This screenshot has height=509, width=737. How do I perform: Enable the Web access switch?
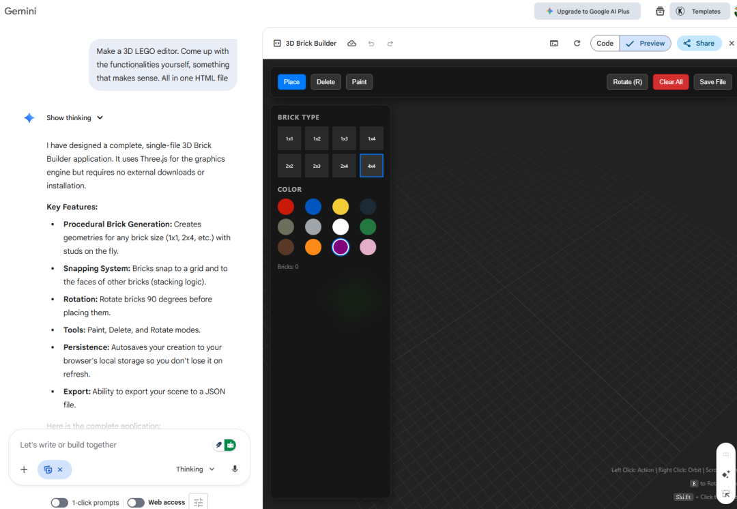(x=136, y=503)
